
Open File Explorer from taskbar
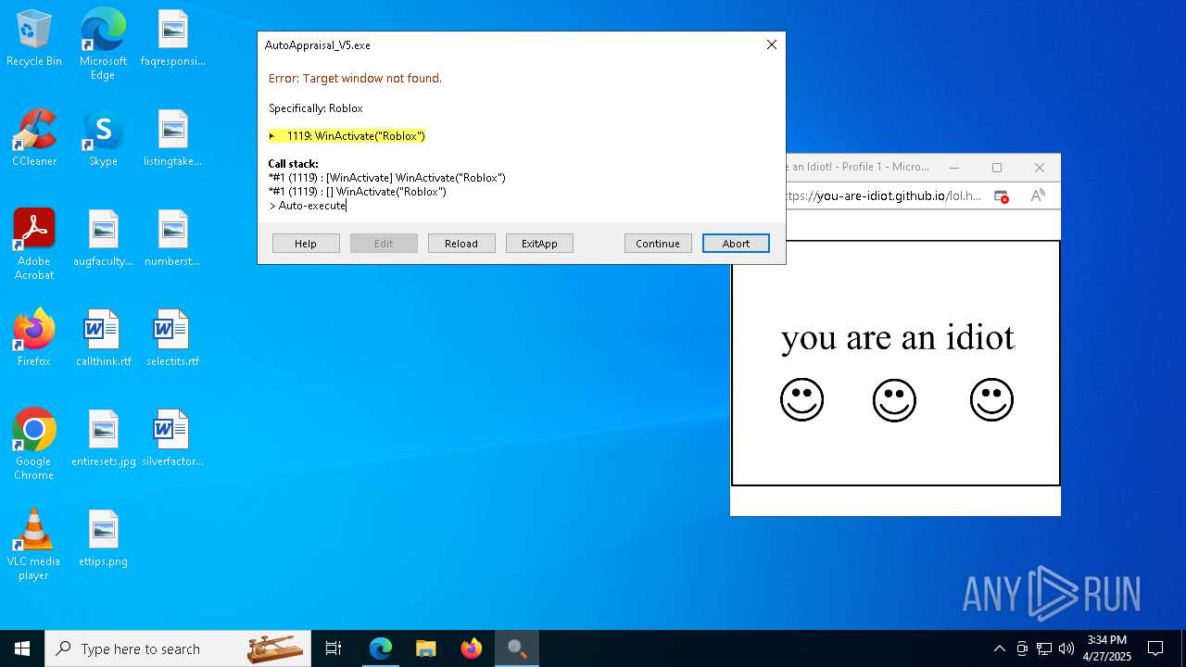[x=426, y=648]
